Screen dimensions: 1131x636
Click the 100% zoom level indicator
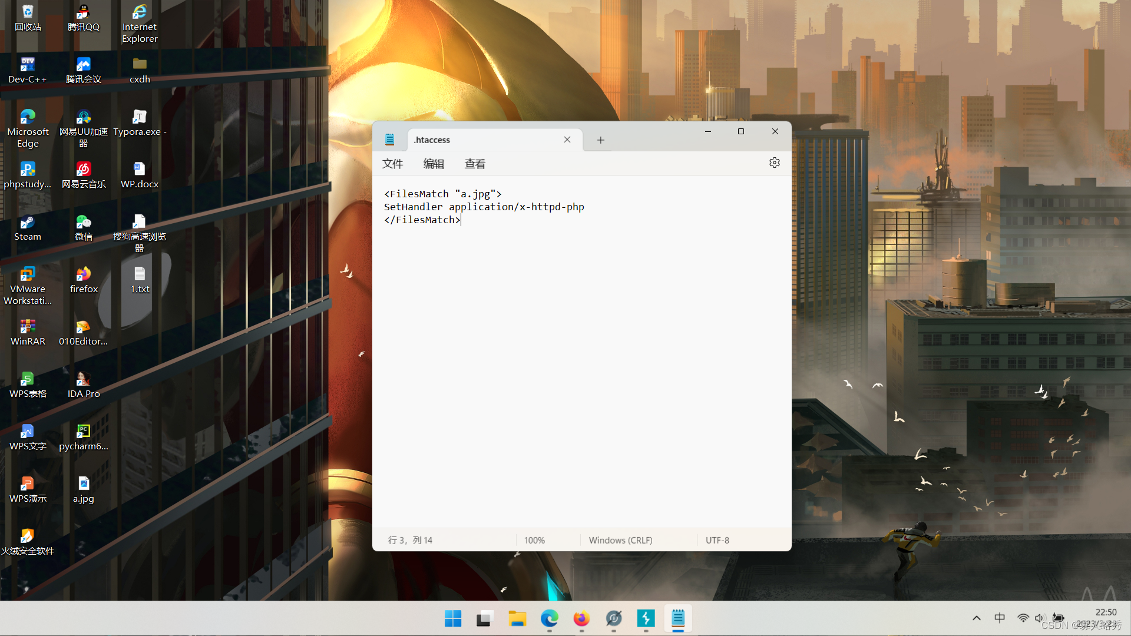[x=534, y=540]
